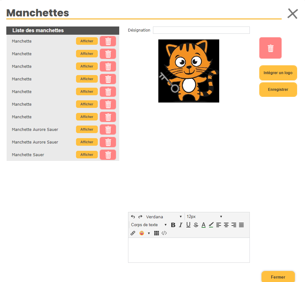Click Afficher for second Manchette Aurore Sauer

click(x=87, y=142)
